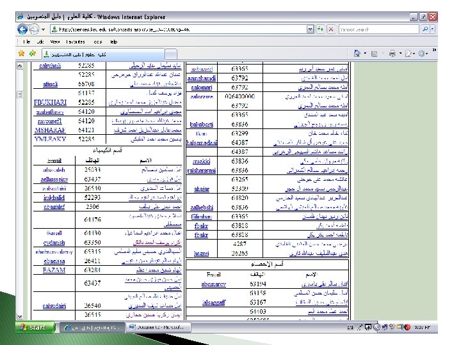The width and height of the screenshot is (461, 345).
Task: Click the aalsudairi email link
Action: click(54, 305)
